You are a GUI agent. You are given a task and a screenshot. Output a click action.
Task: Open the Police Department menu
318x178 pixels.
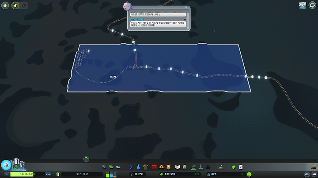click(169, 167)
